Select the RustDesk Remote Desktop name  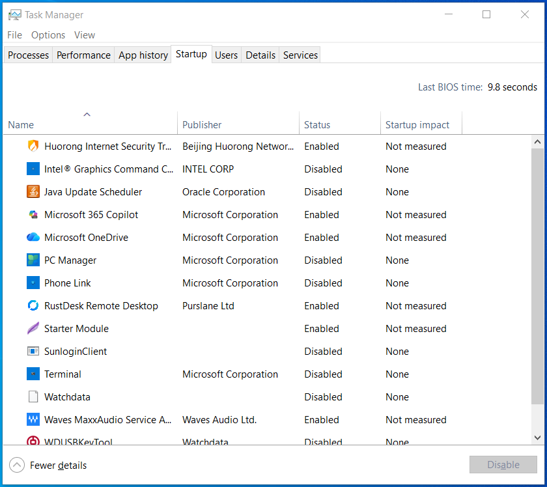click(x=101, y=305)
